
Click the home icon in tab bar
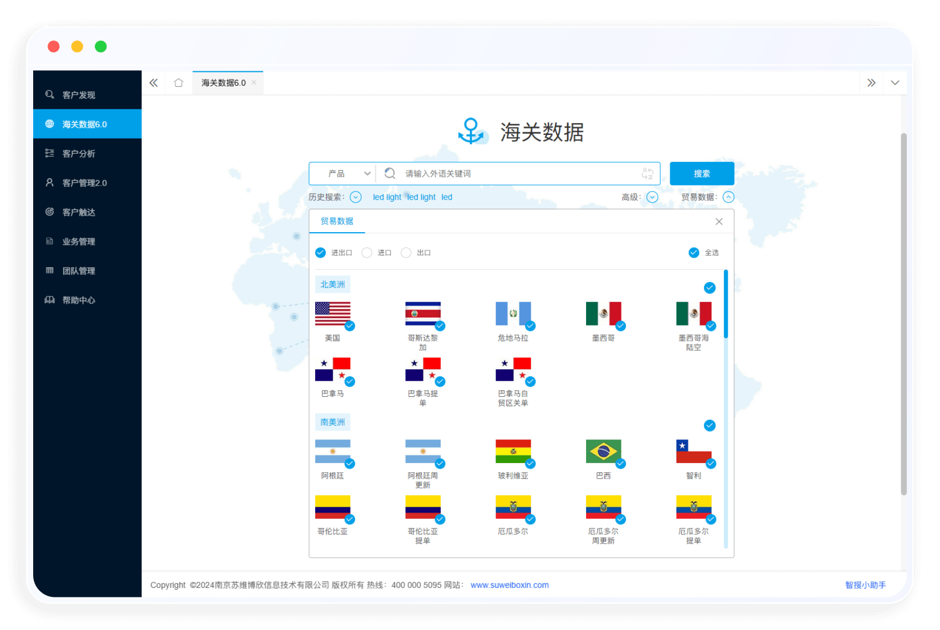pos(178,83)
